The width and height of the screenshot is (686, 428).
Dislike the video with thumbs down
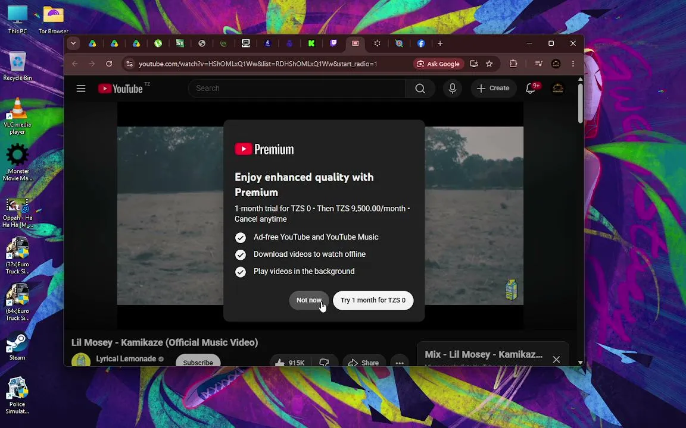coord(324,363)
